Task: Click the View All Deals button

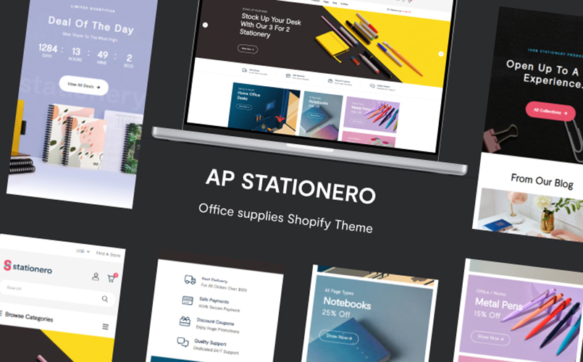Action: [x=84, y=85]
